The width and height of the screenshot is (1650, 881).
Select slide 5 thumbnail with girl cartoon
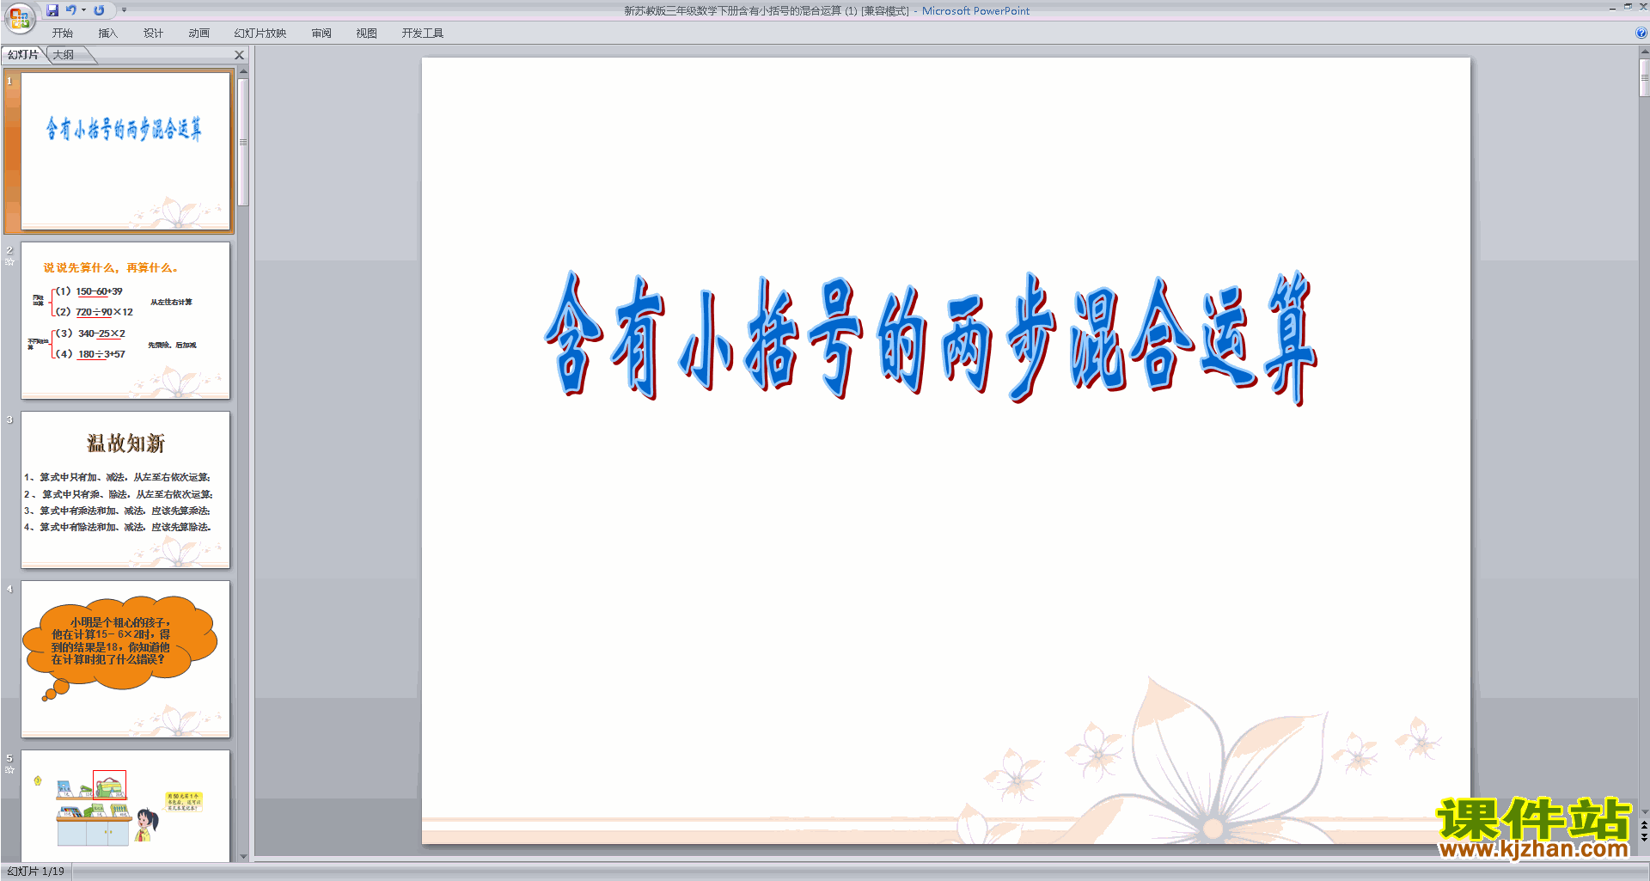[125, 805]
